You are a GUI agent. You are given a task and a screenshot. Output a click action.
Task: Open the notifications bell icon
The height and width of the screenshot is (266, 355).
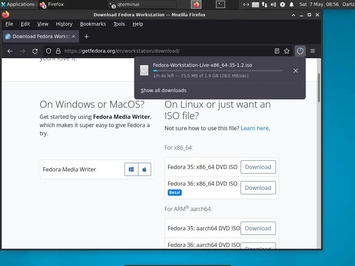(x=292, y=5)
